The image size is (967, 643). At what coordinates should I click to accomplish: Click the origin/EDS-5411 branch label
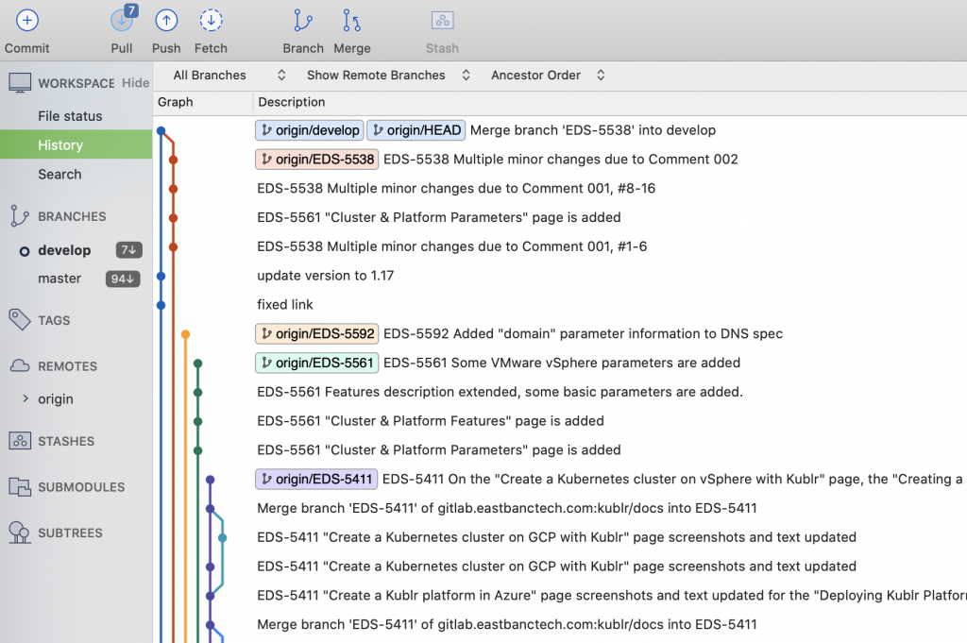(x=316, y=479)
